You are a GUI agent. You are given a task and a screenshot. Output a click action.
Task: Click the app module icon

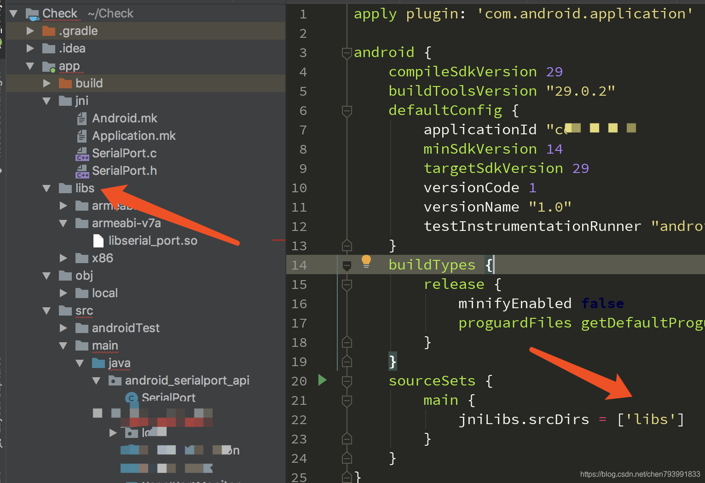49,67
